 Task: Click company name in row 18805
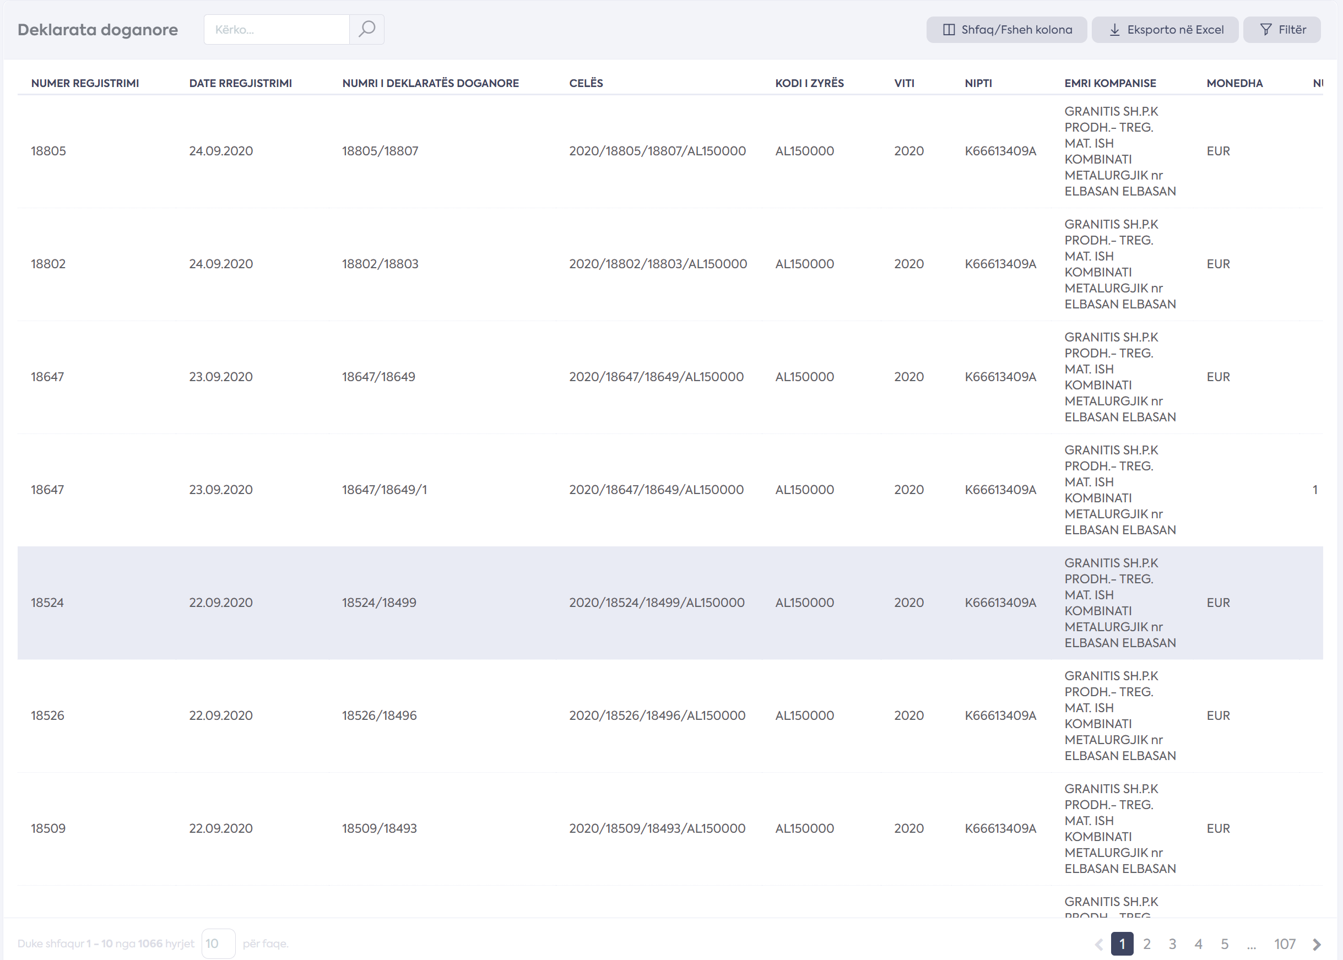pyautogui.click(x=1120, y=151)
